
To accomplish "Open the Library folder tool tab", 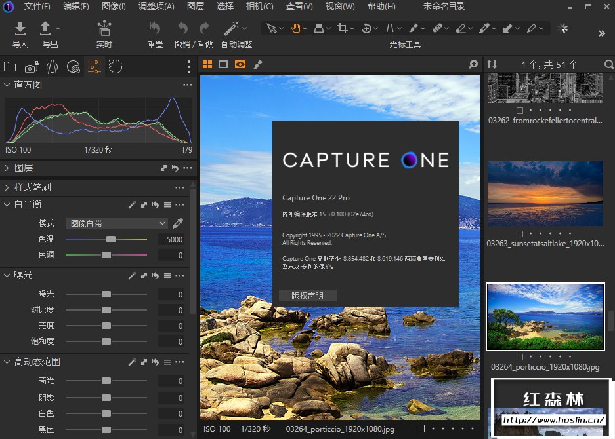I will (10, 66).
